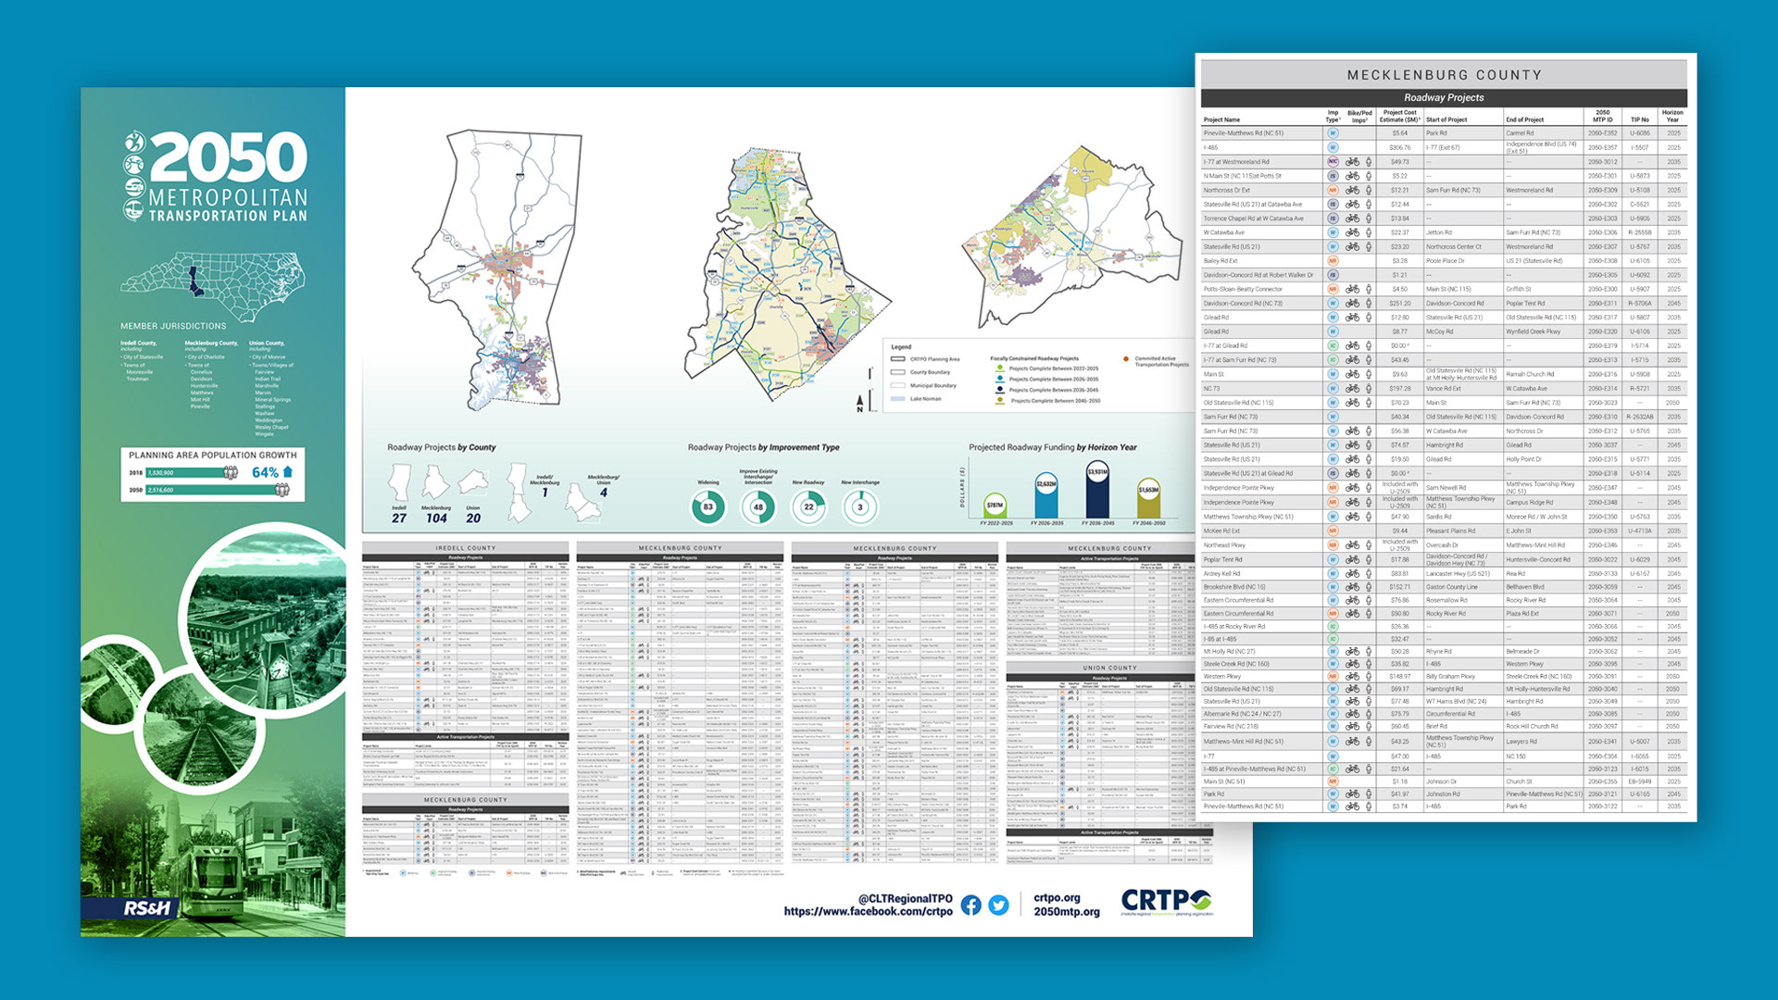This screenshot has width=1778, height=1000.
Task: Click the FY 2022-2025 green funding bar
Action: click(x=995, y=507)
